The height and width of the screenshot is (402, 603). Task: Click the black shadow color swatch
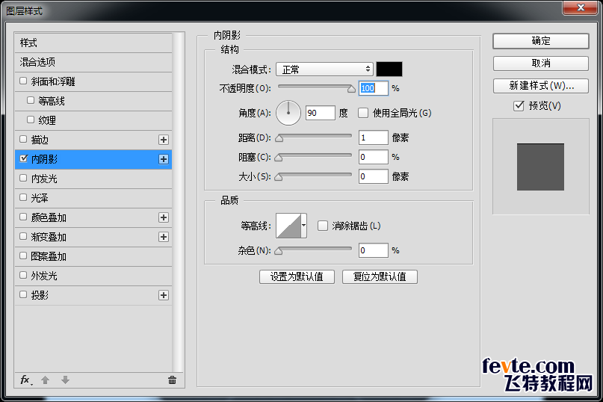(x=389, y=69)
